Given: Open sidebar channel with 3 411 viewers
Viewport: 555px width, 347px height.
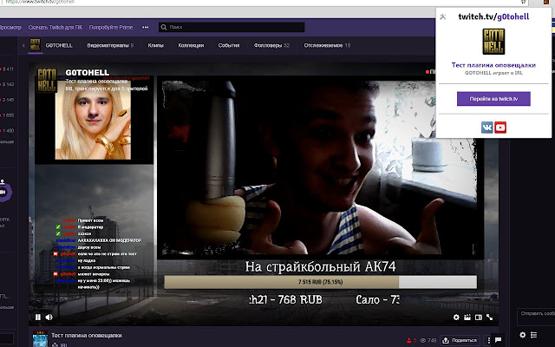Looking at the screenshot, I should tap(7, 69).
